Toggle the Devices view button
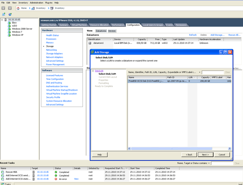Viewport: 243px width, 185px height. coord(112,31)
